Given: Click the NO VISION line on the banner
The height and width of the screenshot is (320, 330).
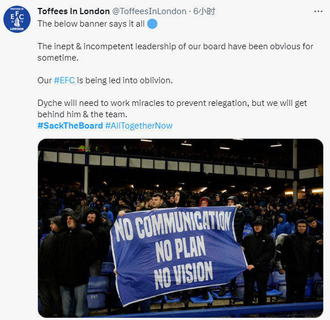Looking at the screenshot, I should click(x=183, y=275).
